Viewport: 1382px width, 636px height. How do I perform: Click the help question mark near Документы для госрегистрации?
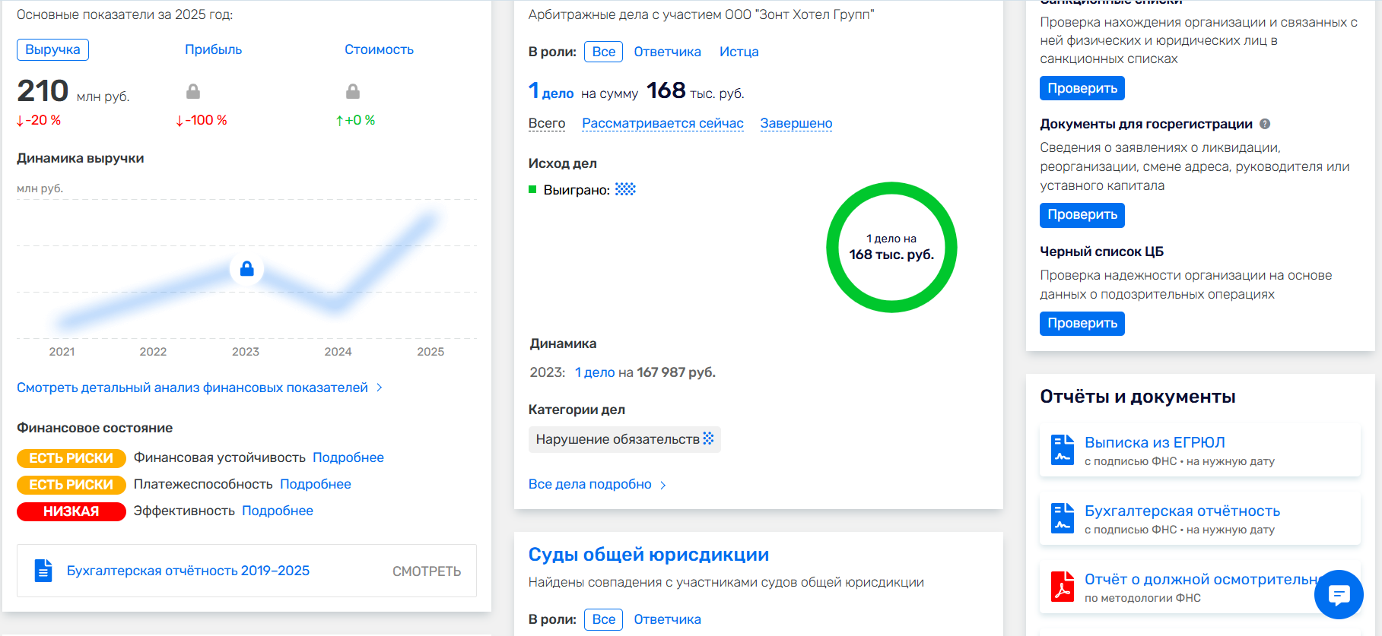[x=1265, y=124]
